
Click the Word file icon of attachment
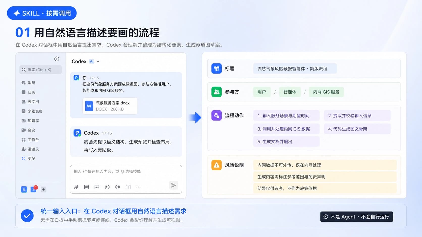click(89, 106)
